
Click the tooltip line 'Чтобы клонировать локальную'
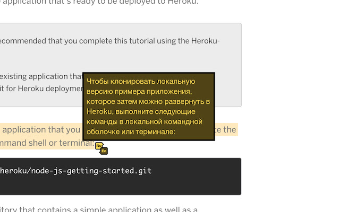141,82
